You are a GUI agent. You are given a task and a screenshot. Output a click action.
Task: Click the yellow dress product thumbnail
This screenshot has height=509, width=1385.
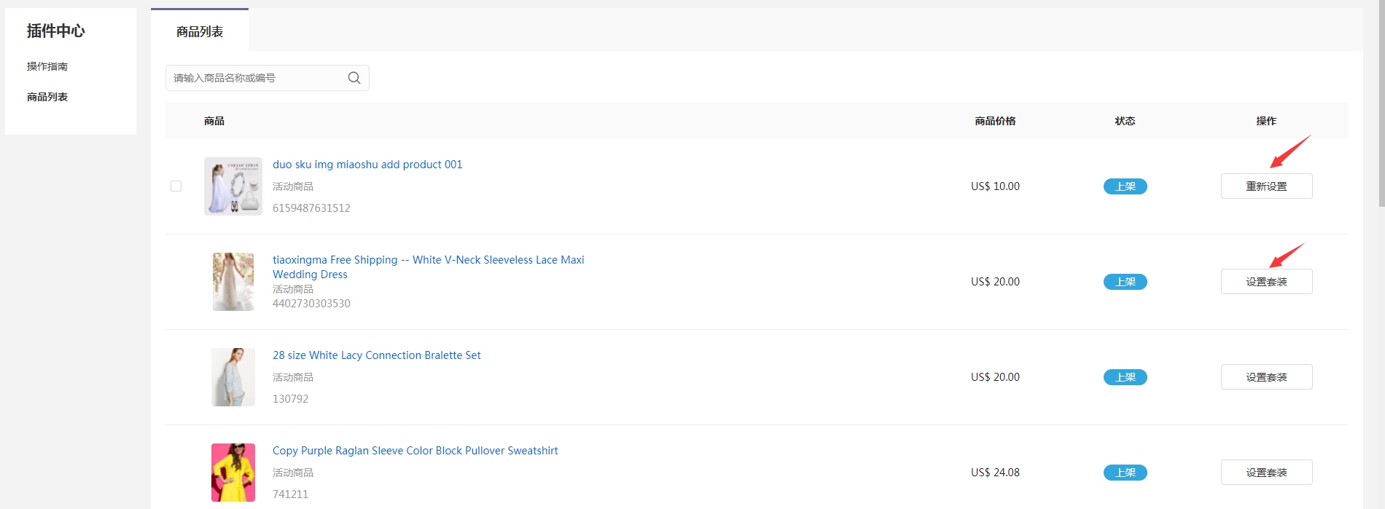[233, 473]
